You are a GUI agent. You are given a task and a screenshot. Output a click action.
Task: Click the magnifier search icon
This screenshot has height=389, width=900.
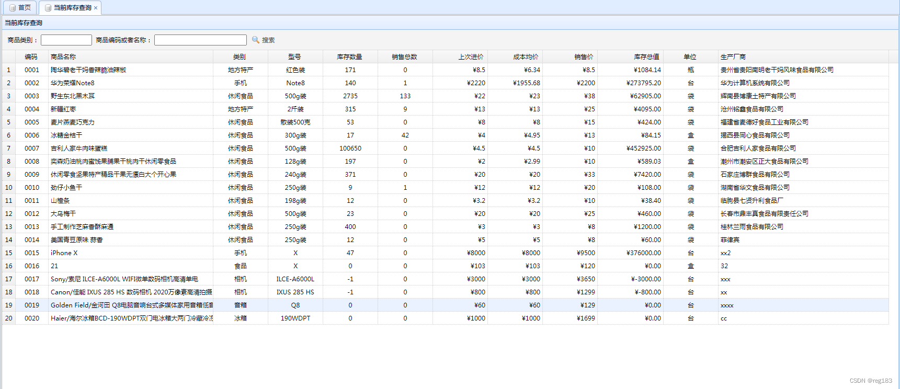[256, 40]
